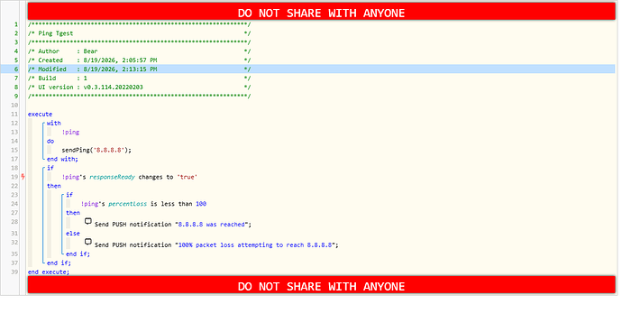Click the UI version v0.3.114.20220203 line
Screen dimensions: 622x332
point(139,87)
